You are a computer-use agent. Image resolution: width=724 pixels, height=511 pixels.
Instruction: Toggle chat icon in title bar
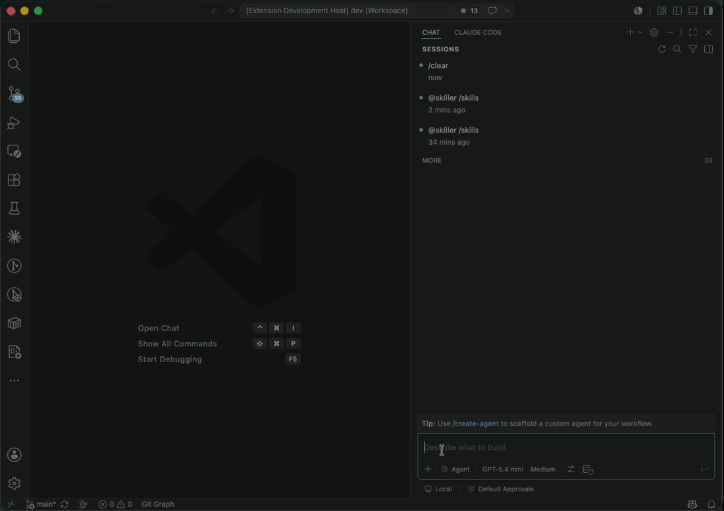(492, 11)
